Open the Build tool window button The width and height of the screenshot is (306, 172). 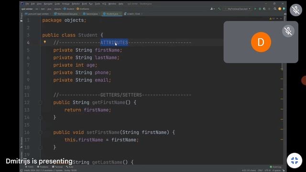70,167
